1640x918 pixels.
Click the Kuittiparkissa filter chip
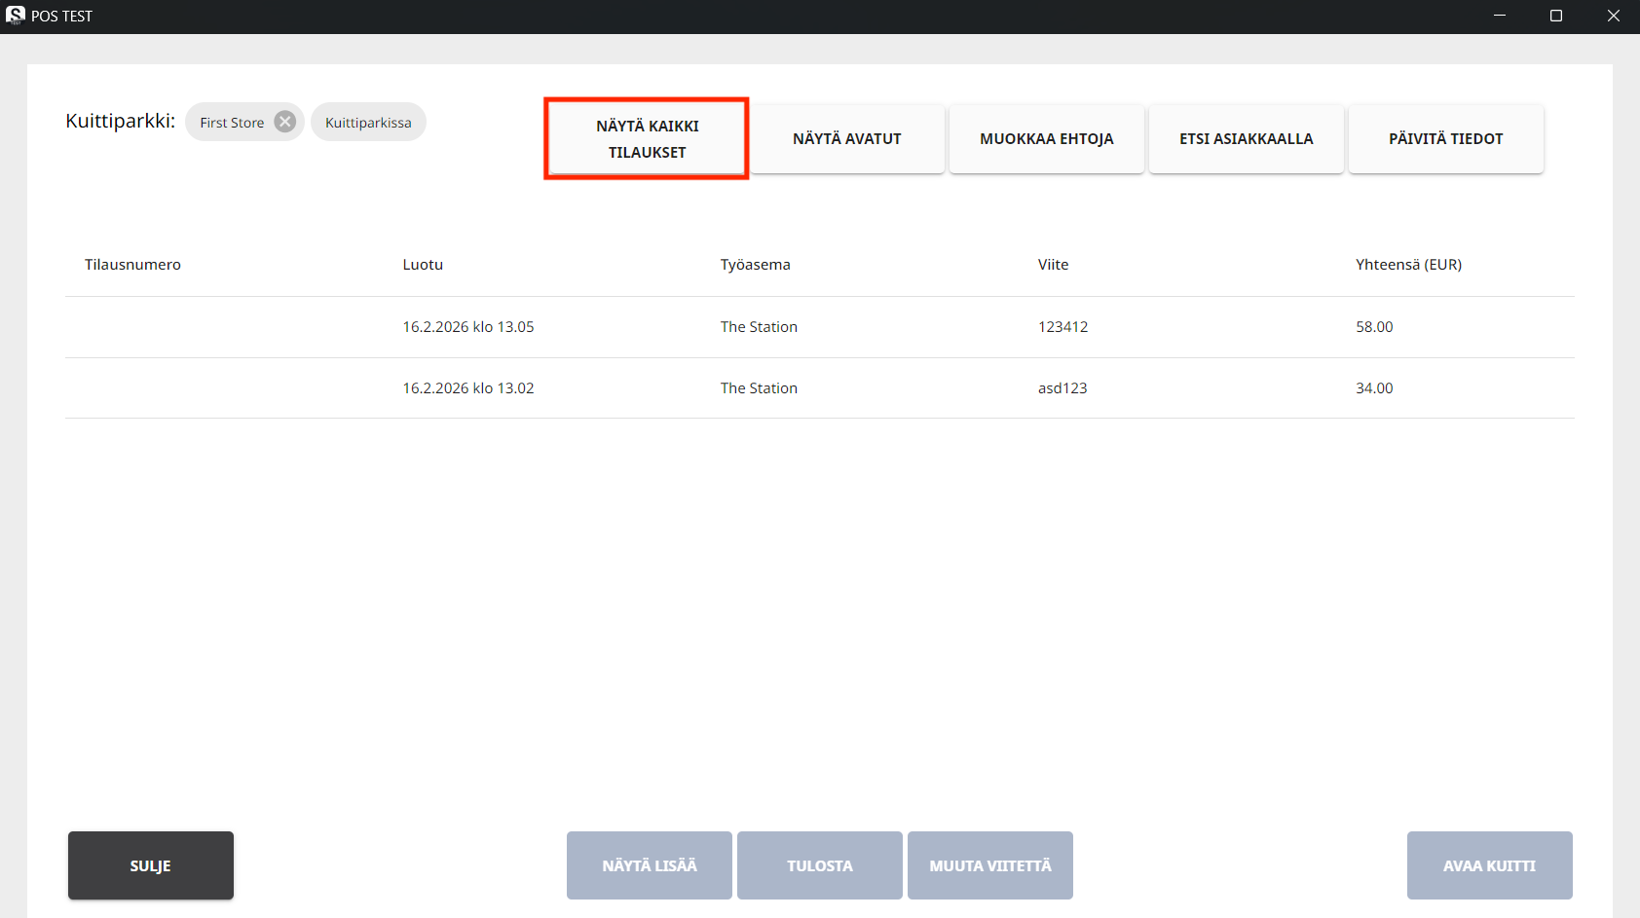(368, 123)
